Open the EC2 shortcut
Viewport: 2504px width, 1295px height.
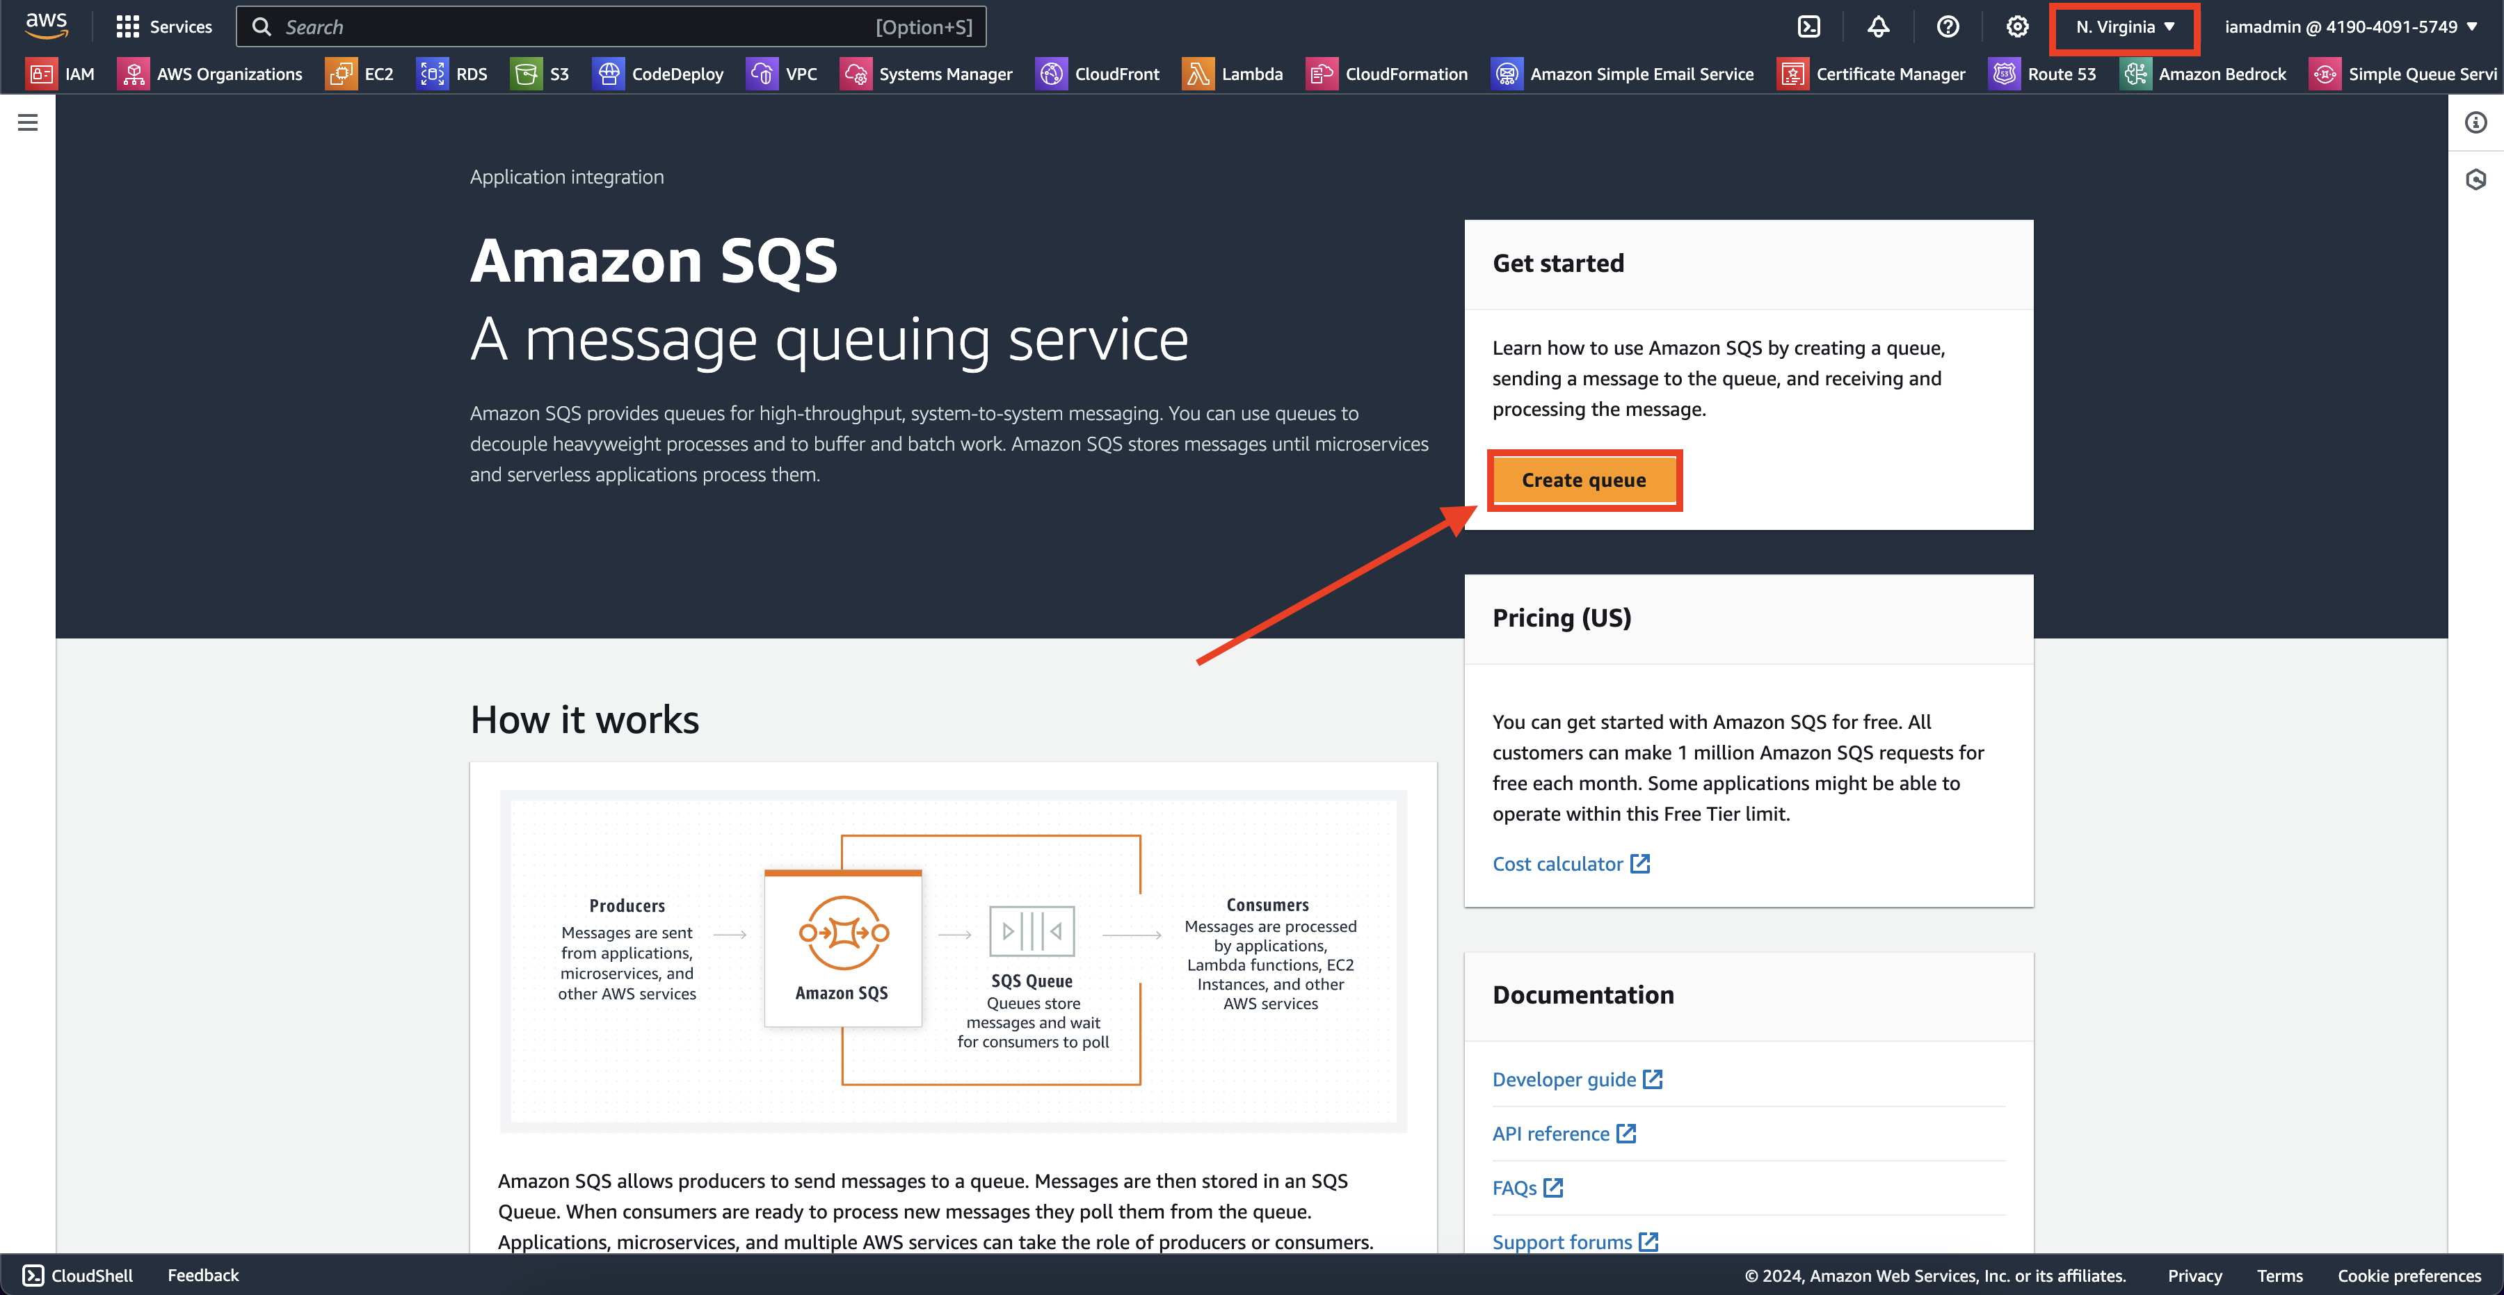(x=360, y=74)
